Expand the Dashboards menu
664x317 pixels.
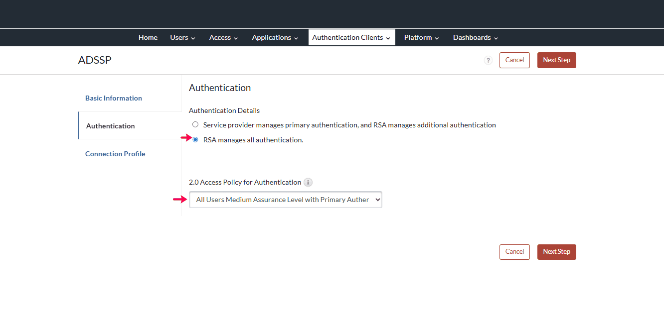(x=475, y=37)
